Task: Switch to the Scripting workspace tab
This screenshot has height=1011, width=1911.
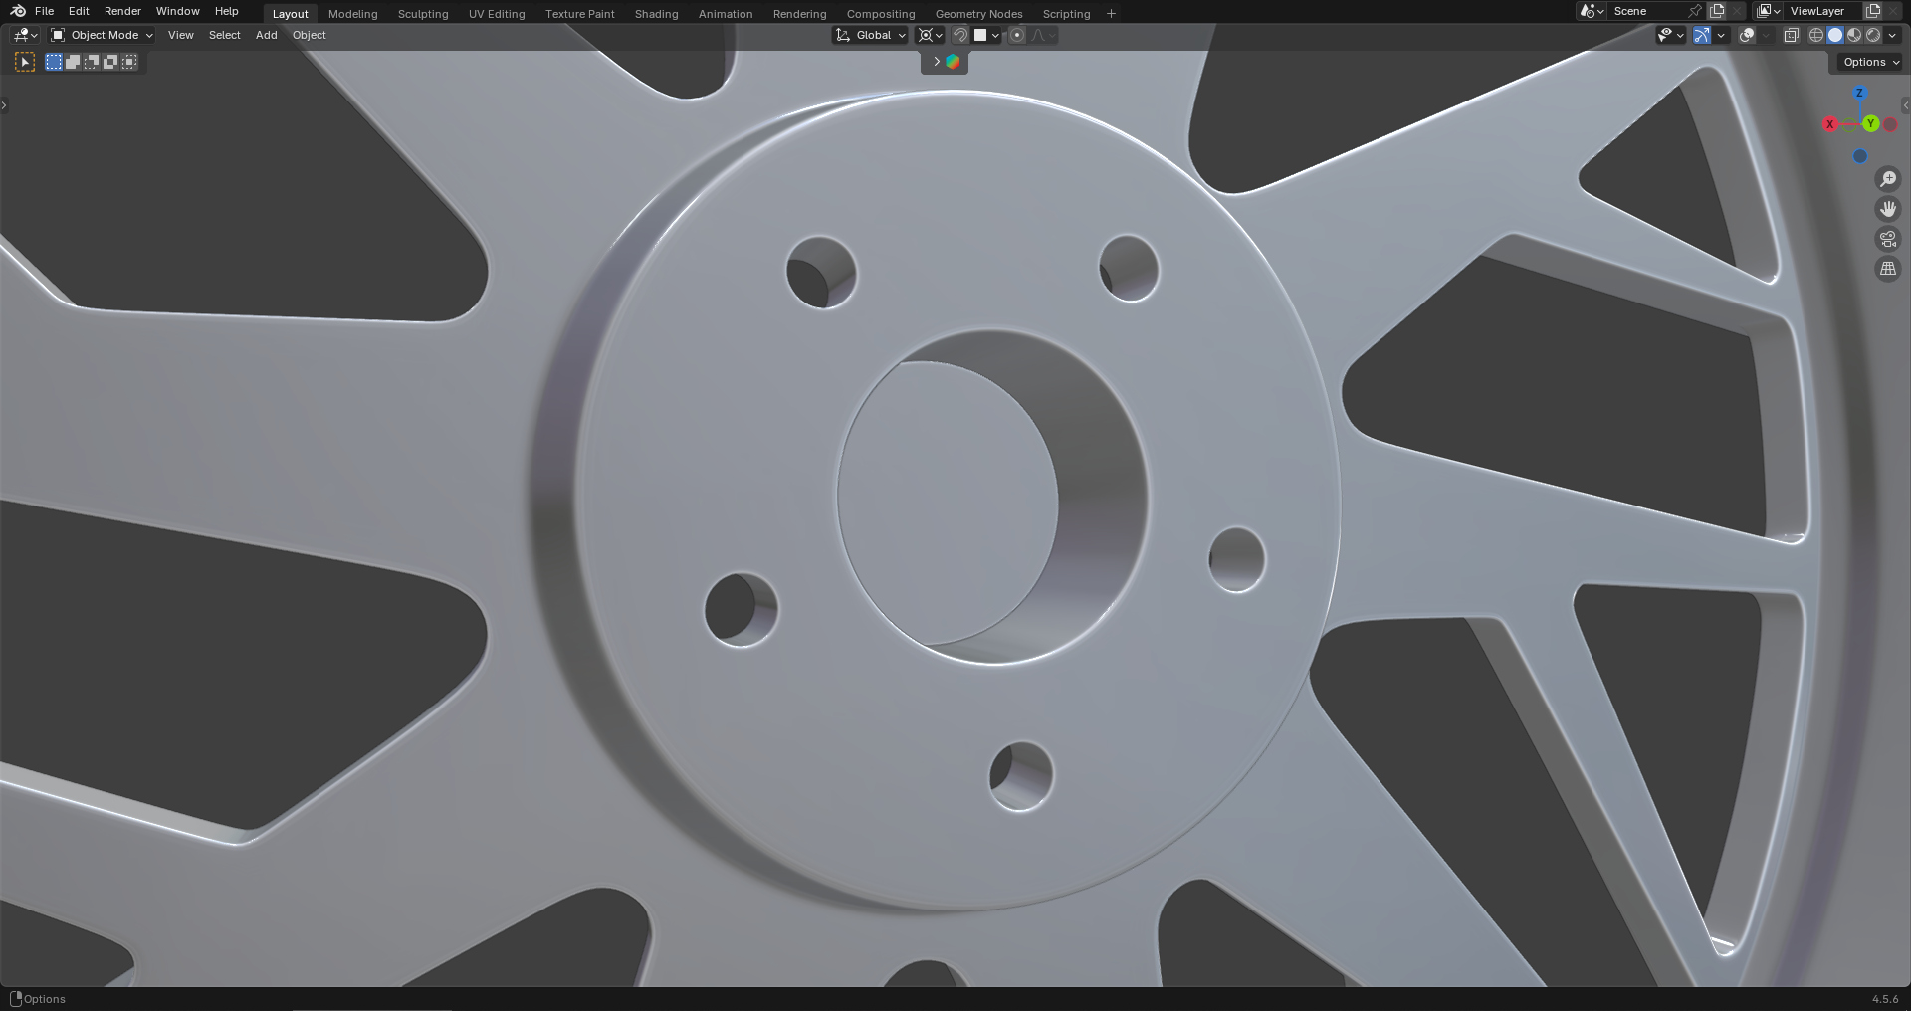Action: pyautogui.click(x=1066, y=13)
